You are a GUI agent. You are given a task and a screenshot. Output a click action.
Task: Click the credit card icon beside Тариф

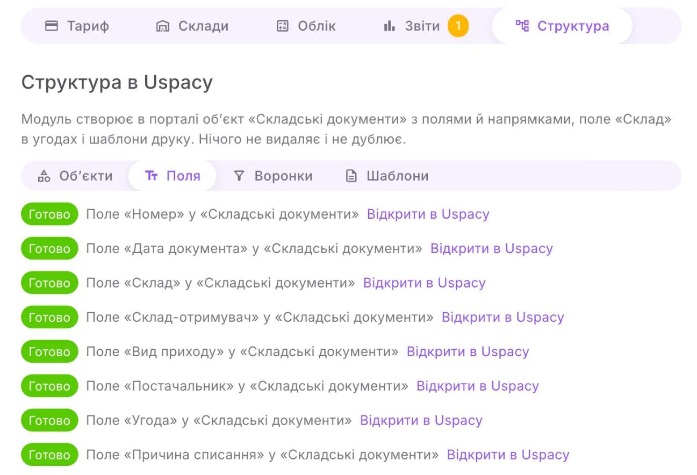[52, 26]
